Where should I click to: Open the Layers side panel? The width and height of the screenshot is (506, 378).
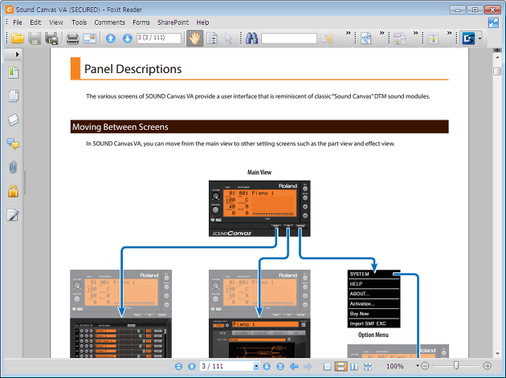pyautogui.click(x=13, y=120)
